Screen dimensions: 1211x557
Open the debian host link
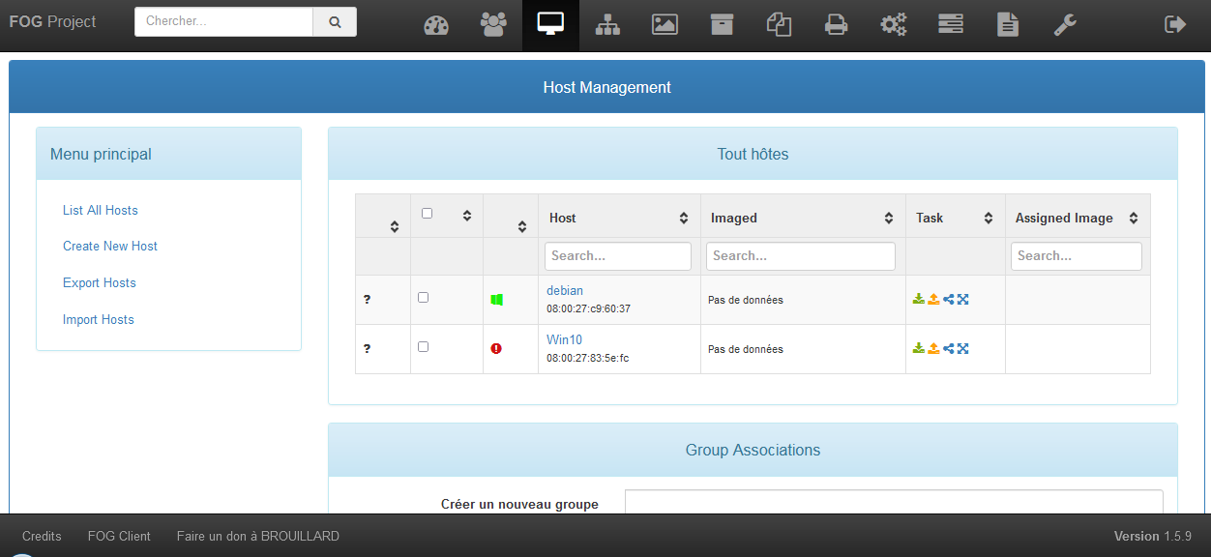click(565, 290)
